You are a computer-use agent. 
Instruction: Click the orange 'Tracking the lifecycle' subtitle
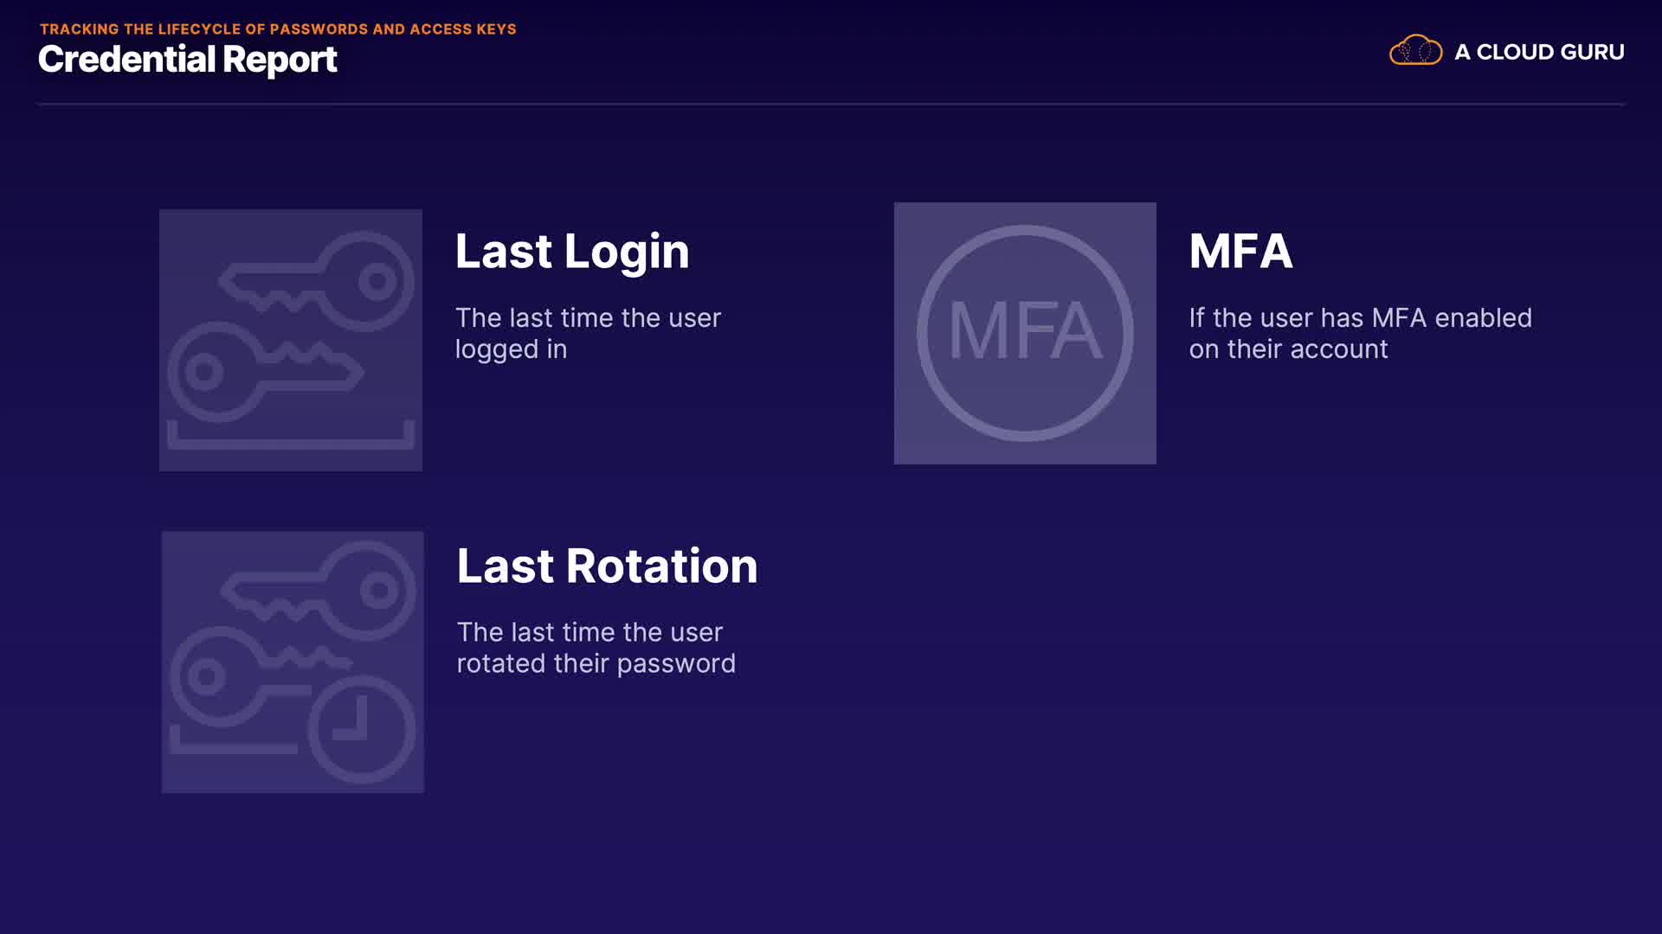[x=278, y=29]
